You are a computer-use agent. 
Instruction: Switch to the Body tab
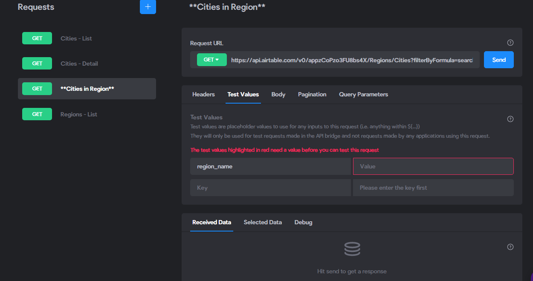278,94
